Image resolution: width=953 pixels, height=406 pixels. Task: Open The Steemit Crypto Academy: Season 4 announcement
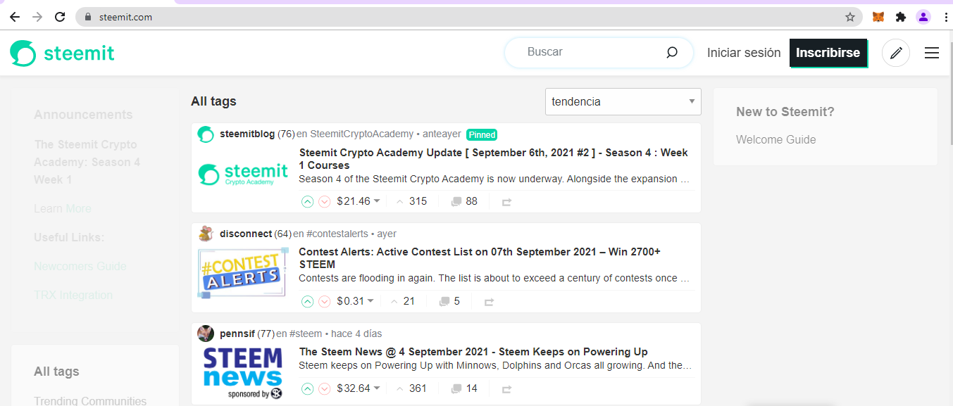87,162
